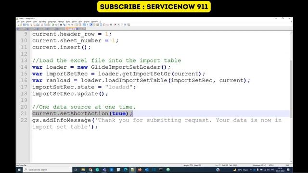The image size is (308, 173).
Task: Open the Macro menu
Action: (x=74, y=22)
